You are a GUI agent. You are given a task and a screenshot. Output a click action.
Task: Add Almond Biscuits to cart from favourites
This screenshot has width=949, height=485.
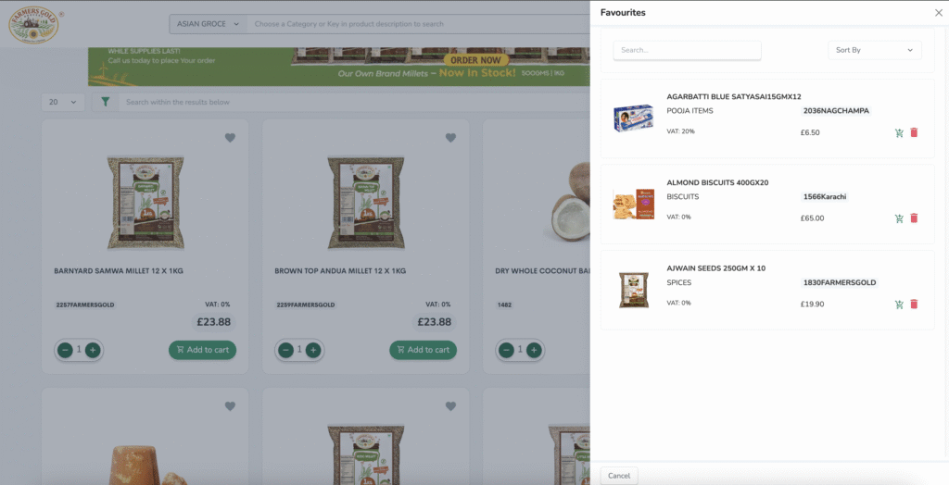click(x=899, y=218)
